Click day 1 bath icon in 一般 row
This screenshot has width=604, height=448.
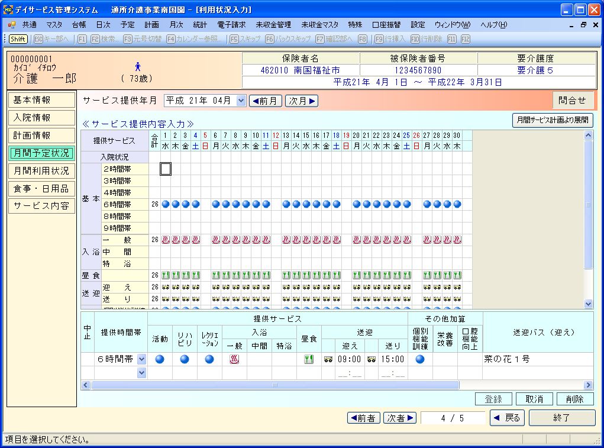pos(166,240)
